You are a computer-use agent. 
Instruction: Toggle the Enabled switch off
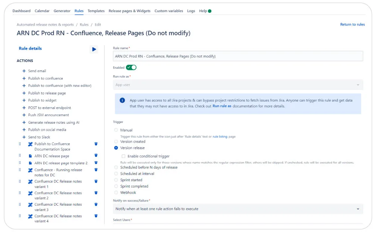[x=131, y=68]
